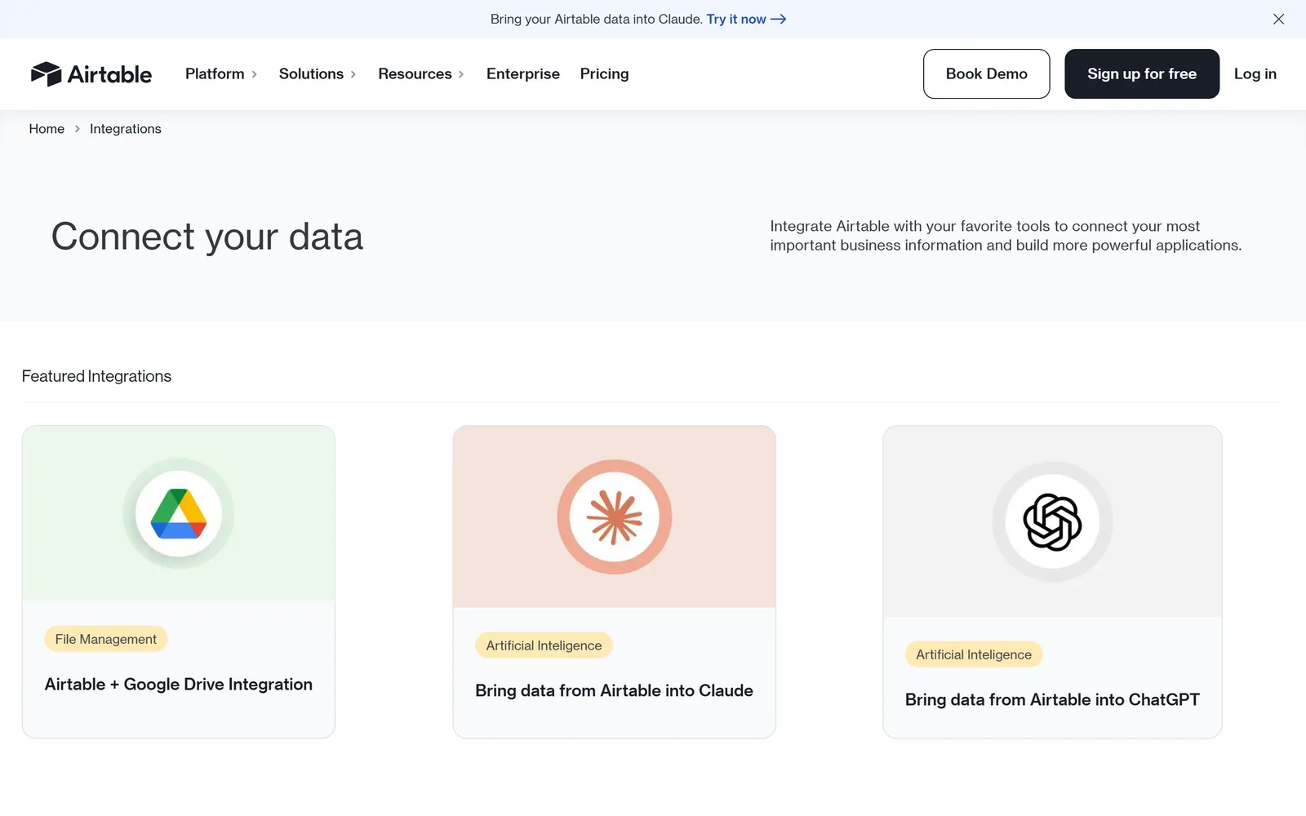
Task: Click the ChatGPT OpenAI logo icon
Action: tap(1052, 522)
